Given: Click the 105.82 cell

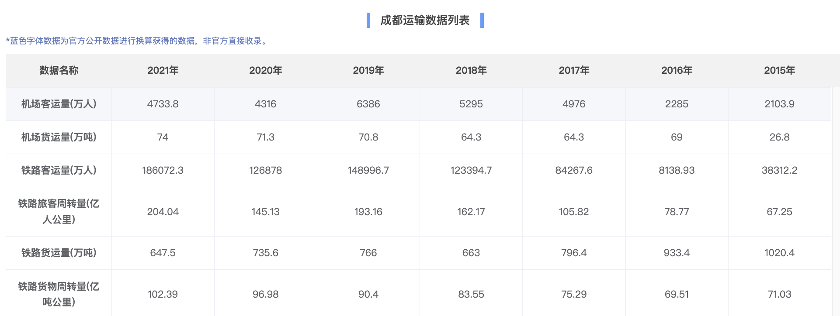Looking at the screenshot, I should tap(574, 212).
